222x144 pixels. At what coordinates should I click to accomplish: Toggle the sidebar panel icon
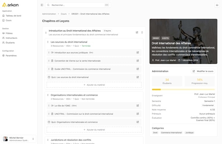42,5
